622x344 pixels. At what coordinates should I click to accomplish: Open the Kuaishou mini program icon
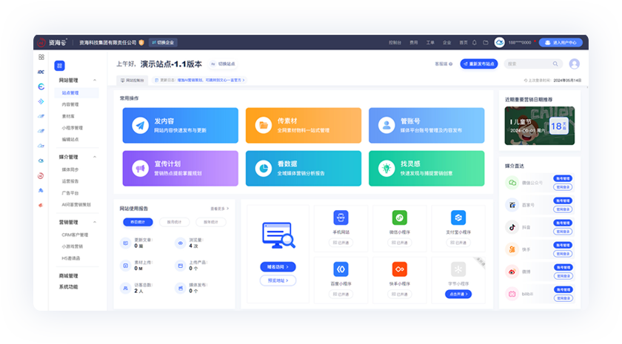point(400,269)
